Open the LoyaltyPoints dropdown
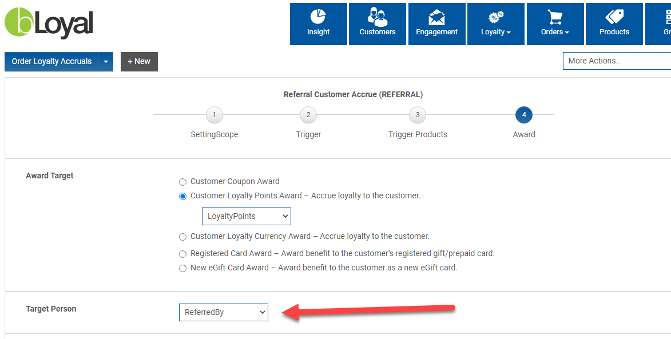Image resolution: width=671 pixels, height=339 pixels. point(247,216)
